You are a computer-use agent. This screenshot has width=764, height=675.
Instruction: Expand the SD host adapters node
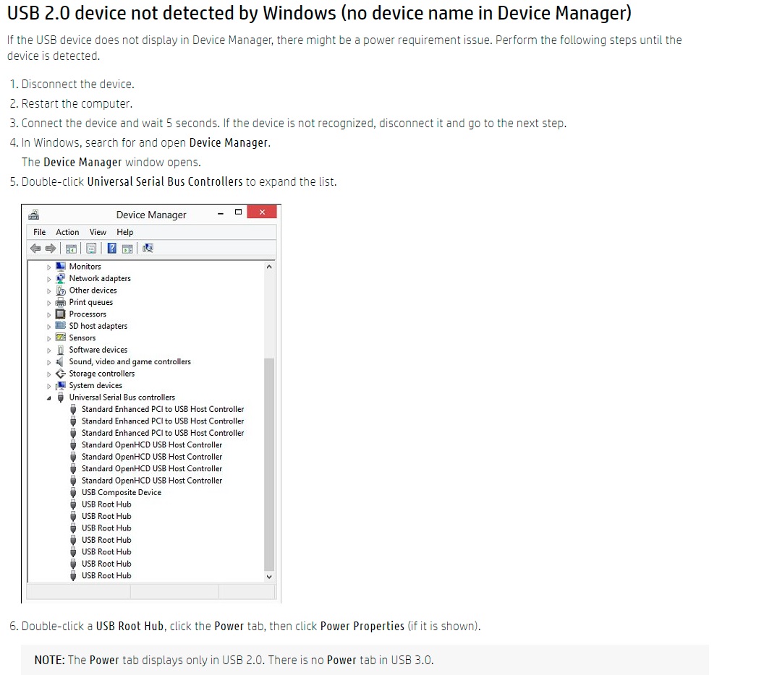[x=48, y=327]
